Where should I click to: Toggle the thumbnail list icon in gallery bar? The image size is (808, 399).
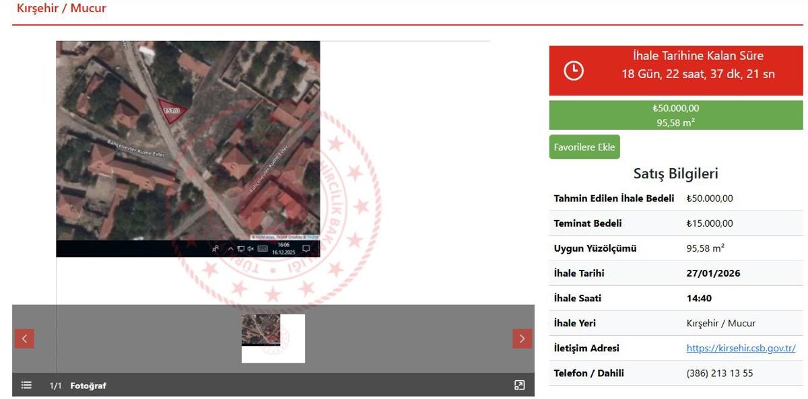(x=26, y=385)
